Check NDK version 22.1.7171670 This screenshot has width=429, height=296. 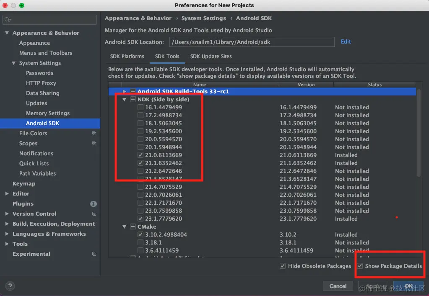tap(140, 203)
